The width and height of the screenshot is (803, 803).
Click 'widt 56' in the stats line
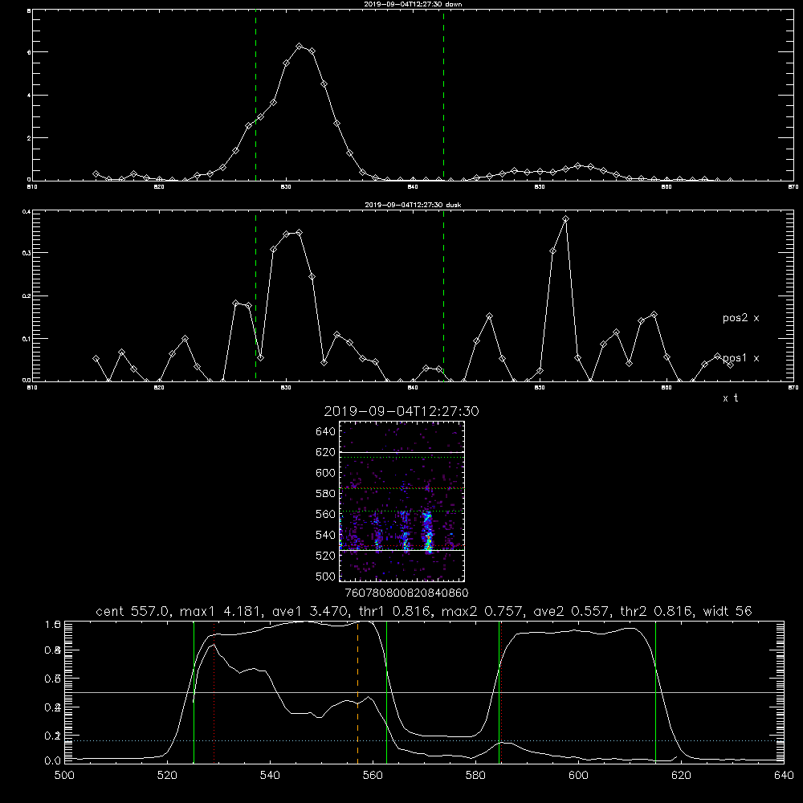coord(728,611)
